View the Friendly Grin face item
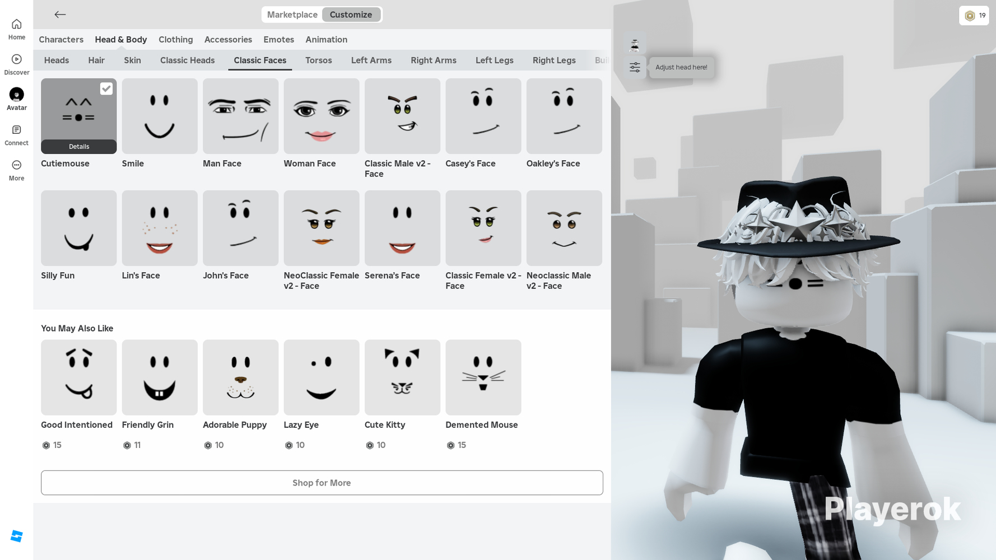Image resolution: width=996 pixels, height=560 pixels. click(x=160, y=377)
